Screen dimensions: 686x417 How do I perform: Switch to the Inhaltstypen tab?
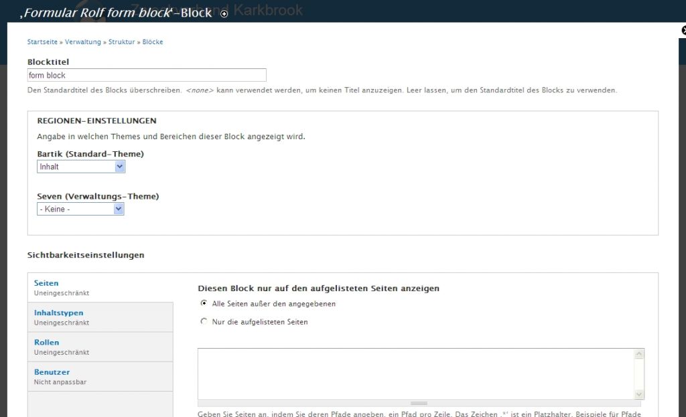click(x=59, y=313)
